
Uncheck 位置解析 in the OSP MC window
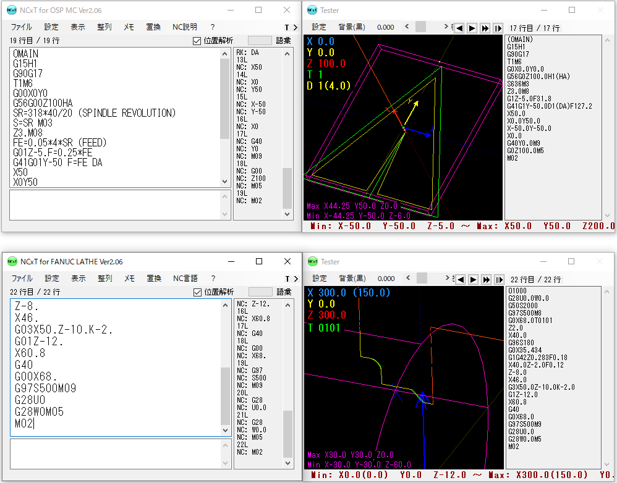pyautogui.click(x=197, y=41)
